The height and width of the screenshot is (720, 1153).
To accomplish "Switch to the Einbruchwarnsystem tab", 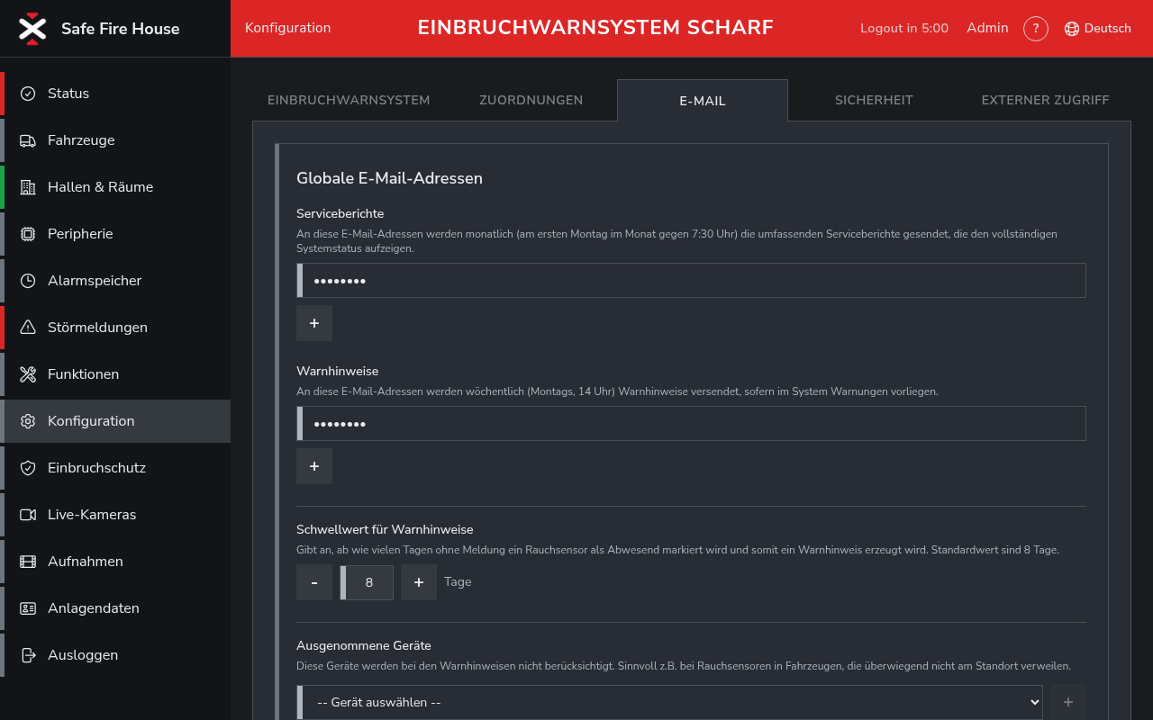I will pos(349,100).
